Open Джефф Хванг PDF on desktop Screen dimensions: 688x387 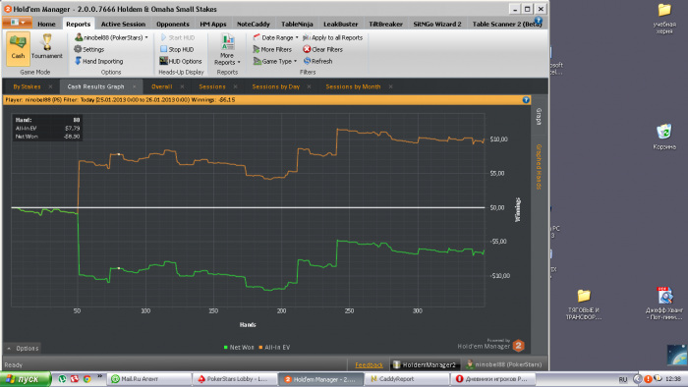pyautogui.click(x=664, y=304)
